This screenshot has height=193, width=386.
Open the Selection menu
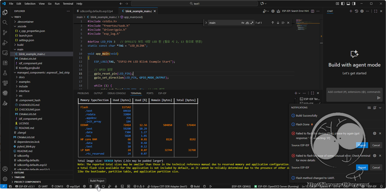pyautogui.click(x=30, y=4)
